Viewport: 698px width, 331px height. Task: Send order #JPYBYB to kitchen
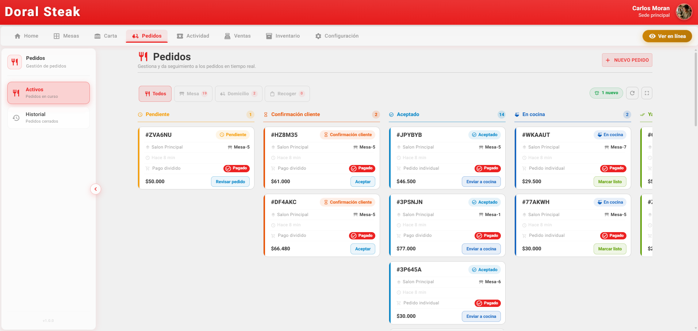click(481, 182)
